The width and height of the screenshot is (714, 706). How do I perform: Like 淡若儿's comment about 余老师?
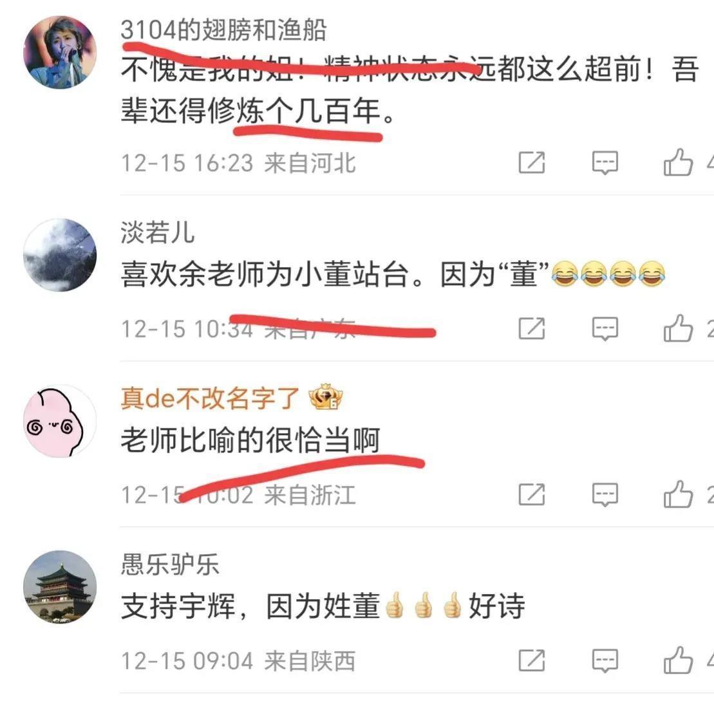click(x=678, y=328)
